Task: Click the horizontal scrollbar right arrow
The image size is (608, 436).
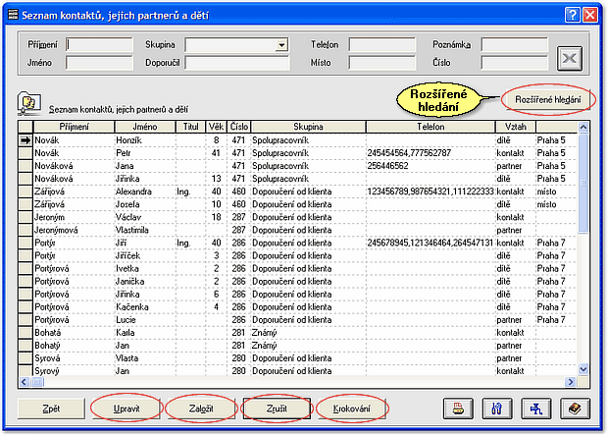Action: click(x=568, y=381)
